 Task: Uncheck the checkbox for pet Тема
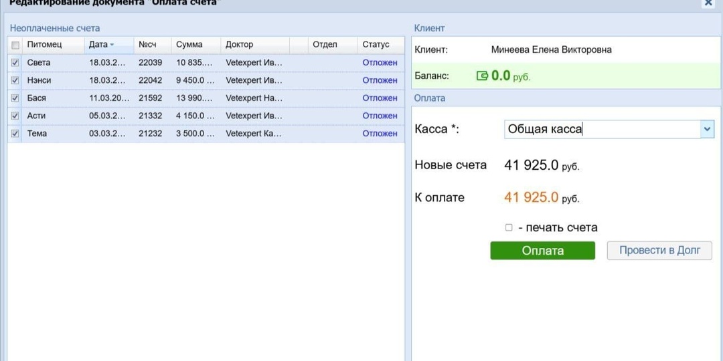click(x=15, y=134)
